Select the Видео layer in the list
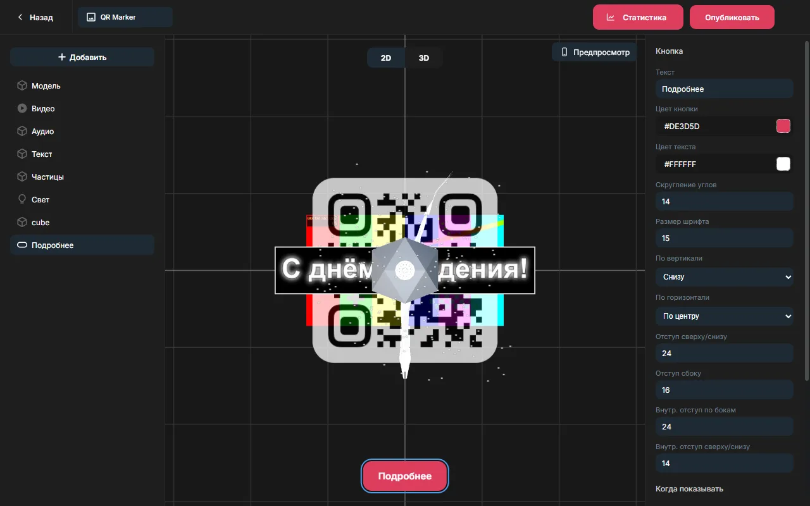This screenshot has width=810, height=506. pyautogui.click(x=82, y=108)
